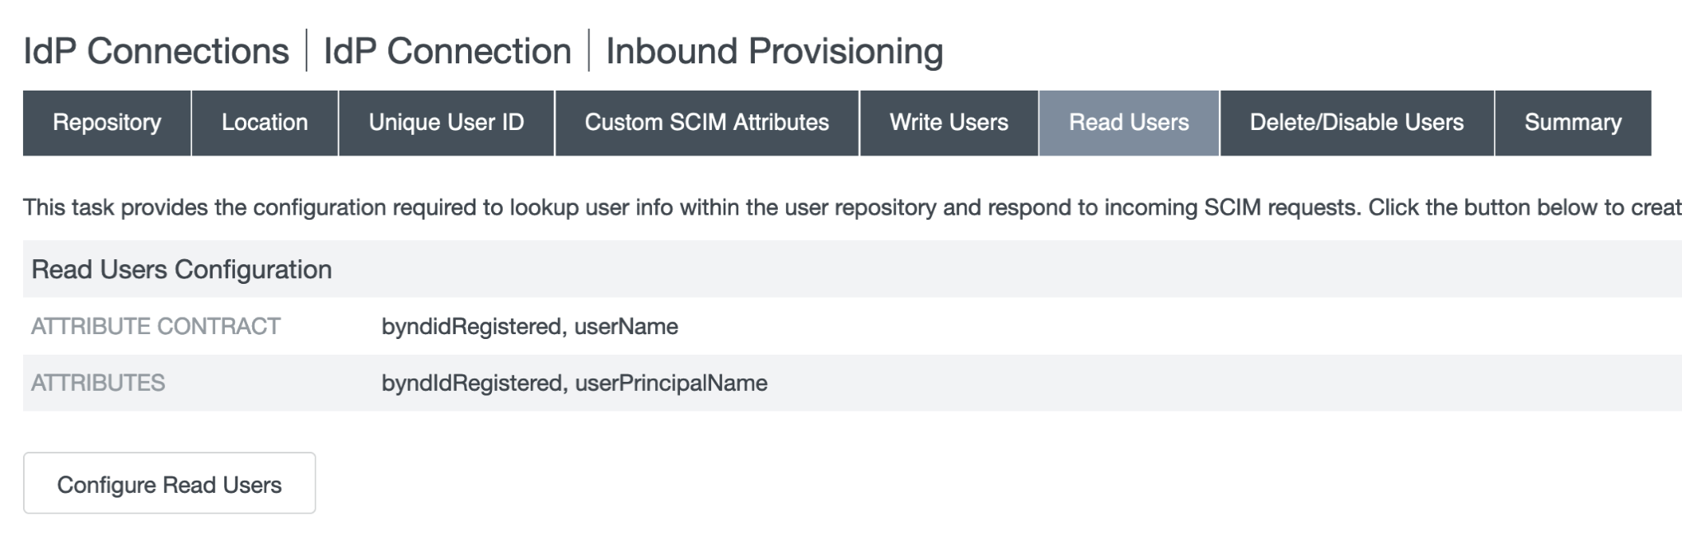This screenshot has height=539, width=1682.
Task: Click the ATTRIBUTES row label
Action: click(x=98, y=383)
